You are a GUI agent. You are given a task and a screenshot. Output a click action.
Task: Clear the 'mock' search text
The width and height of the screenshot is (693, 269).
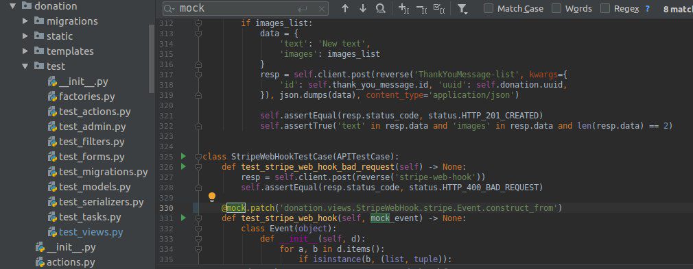tap(321, 9)
